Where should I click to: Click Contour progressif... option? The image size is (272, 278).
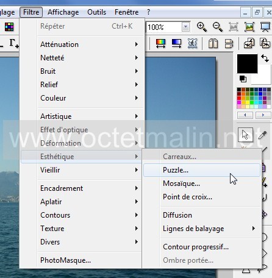click(196, 247)
